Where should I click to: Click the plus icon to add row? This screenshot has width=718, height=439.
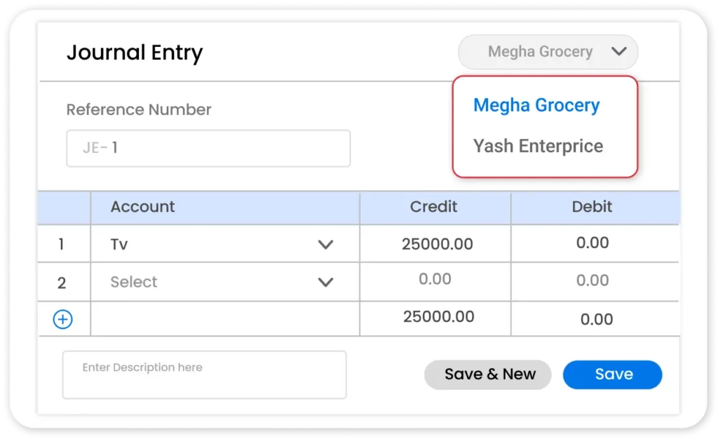point(63,320)
